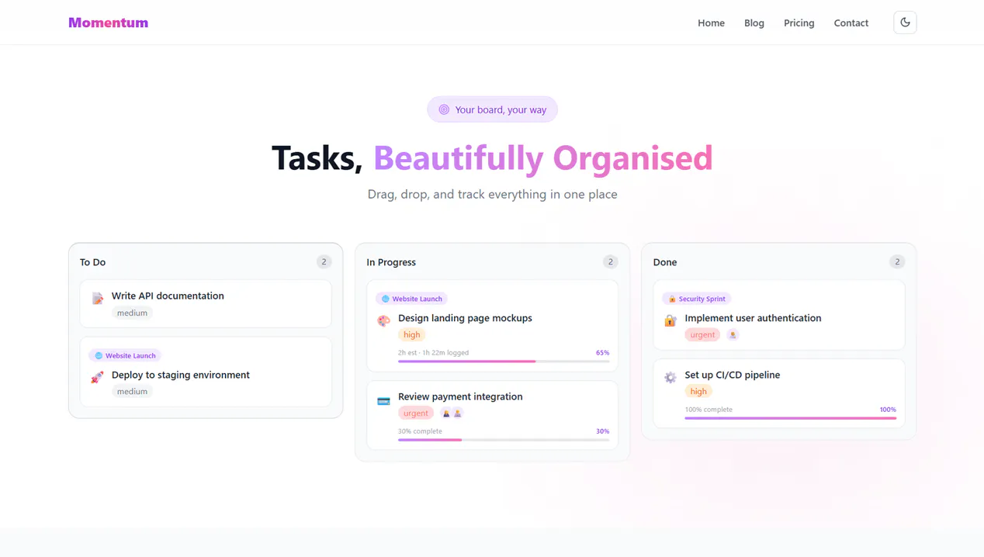Open the Review payment integration task
Image resolution: width=984 pixels, height=557 pixels.
[492, 415]
